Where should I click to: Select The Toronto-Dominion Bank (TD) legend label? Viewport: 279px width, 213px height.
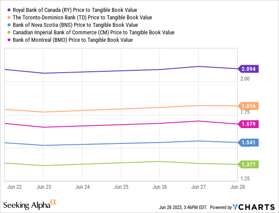pos(81,18)
